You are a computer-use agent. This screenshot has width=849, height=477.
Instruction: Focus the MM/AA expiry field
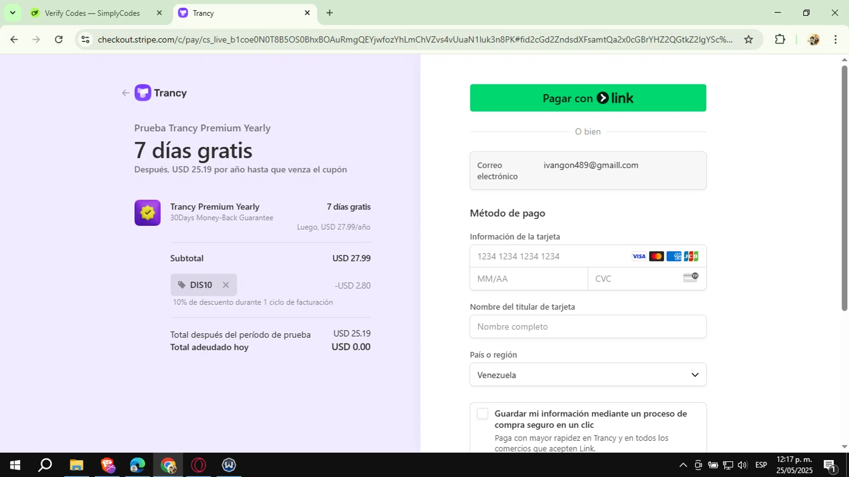pyautogui.click(x=529, y=279)
